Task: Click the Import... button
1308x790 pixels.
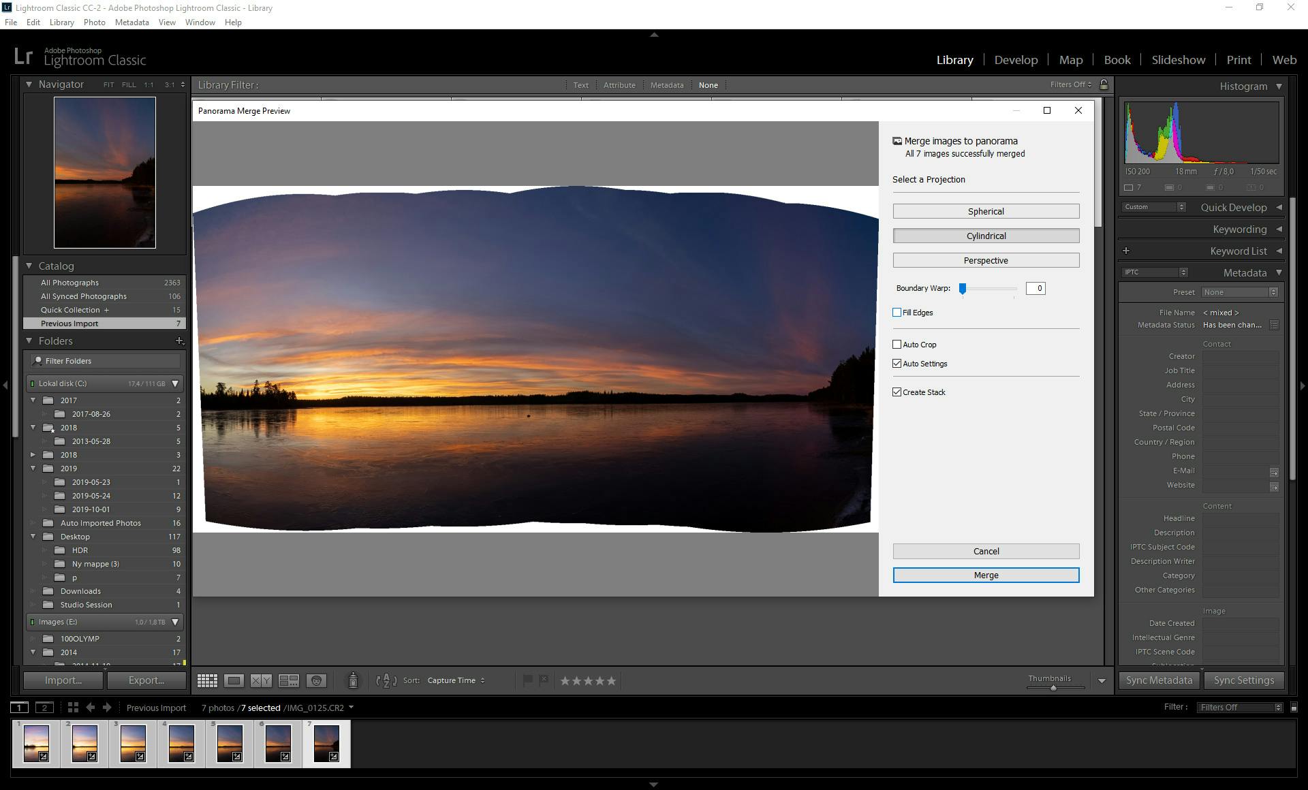Action: [x=63, y=680]
